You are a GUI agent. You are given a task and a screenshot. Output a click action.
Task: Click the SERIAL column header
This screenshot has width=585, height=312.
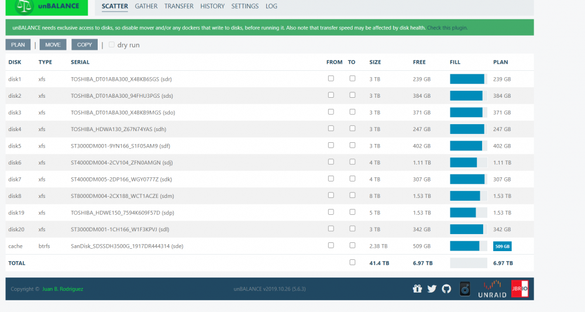(x=80, y=62)
